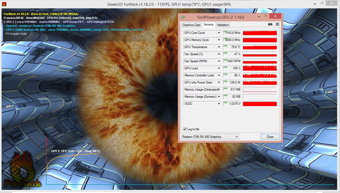The image size is (340, 193).
Task: Close the FurMark window
Action: coord(331,3)
